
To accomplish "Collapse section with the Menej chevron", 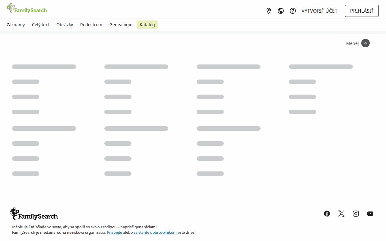I will [x=365, y=43].
